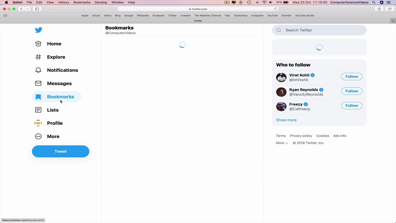The width and height of the screenshot is (396, 223).
Task: Click the Safari Share button
Action: tap(379, 9)
